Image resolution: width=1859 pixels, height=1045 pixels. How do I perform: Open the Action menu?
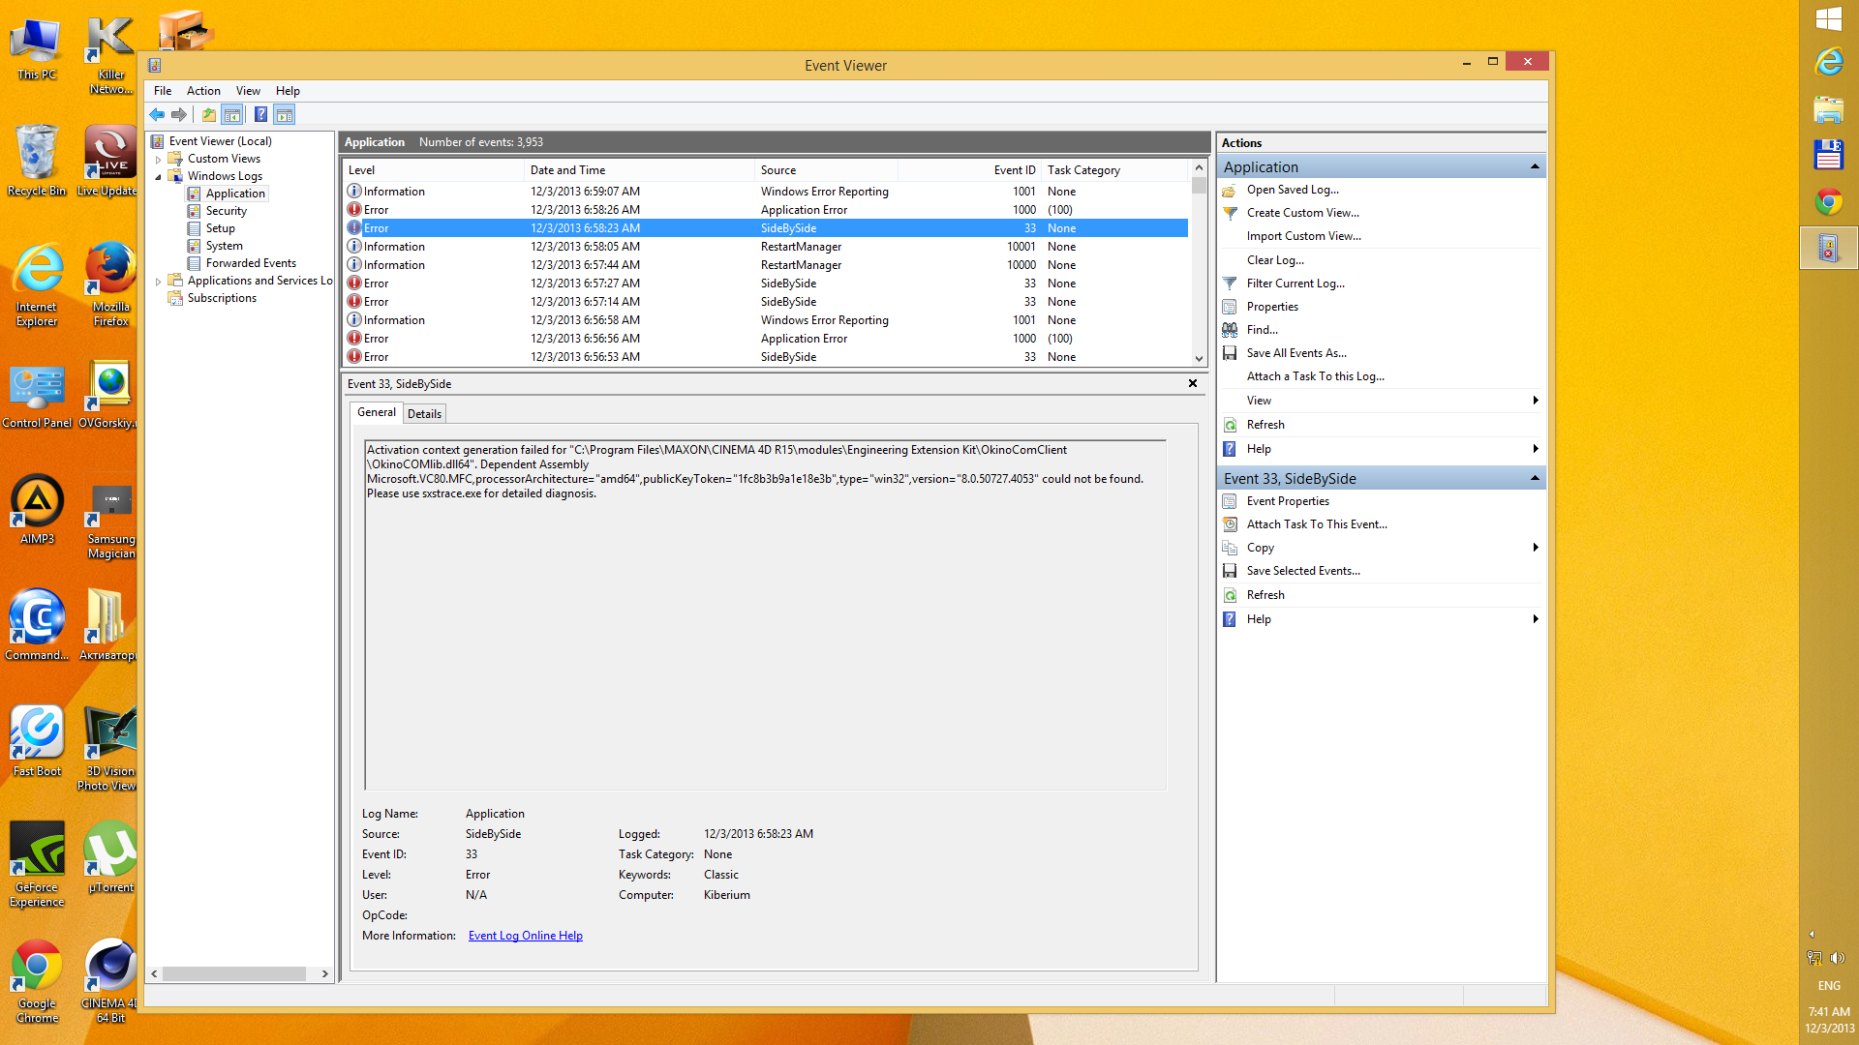click(x=203, y=91)
